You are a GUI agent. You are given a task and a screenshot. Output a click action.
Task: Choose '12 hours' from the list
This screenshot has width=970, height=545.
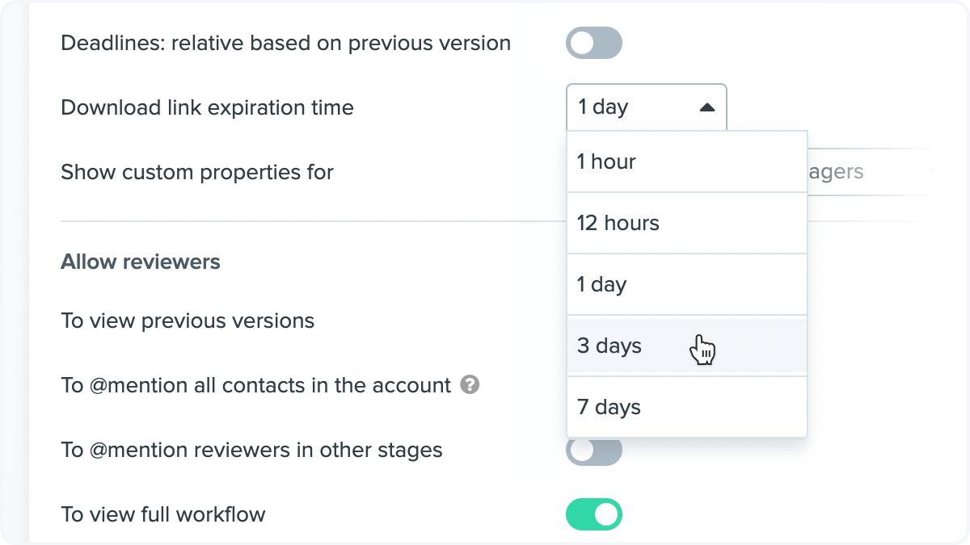(687, 223)
